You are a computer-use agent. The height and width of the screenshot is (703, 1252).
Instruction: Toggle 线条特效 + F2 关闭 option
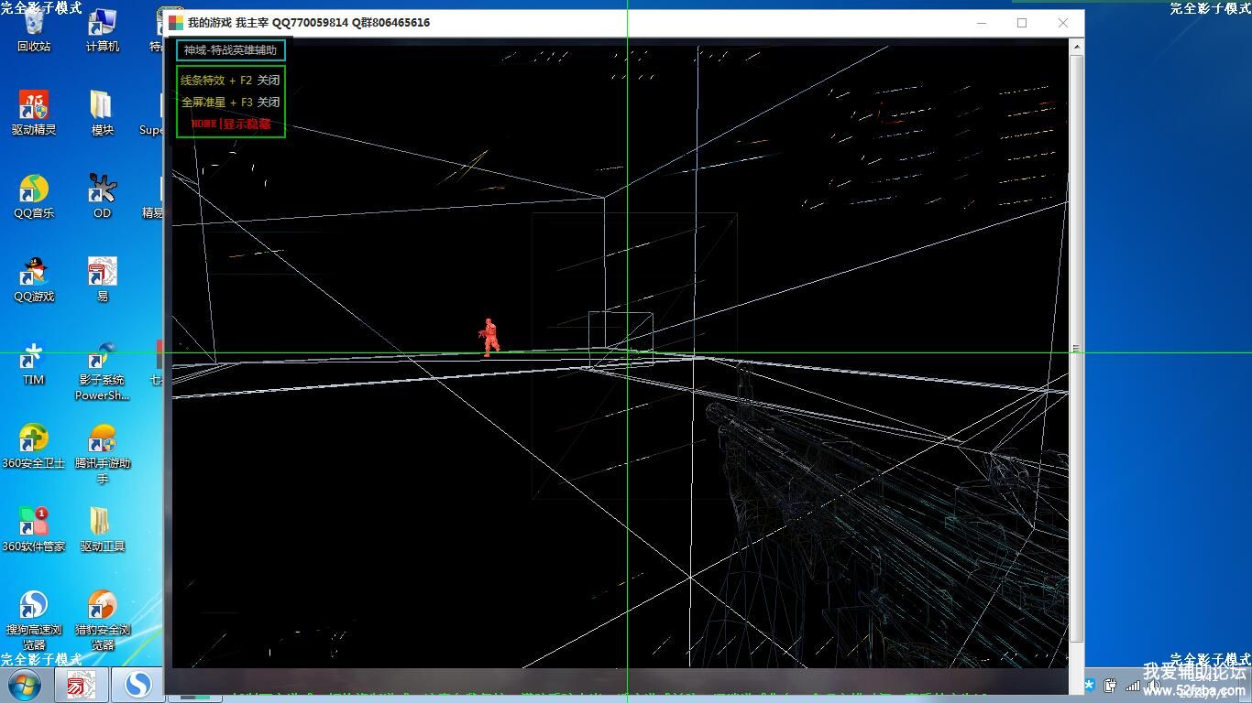(x=230, y=81)
